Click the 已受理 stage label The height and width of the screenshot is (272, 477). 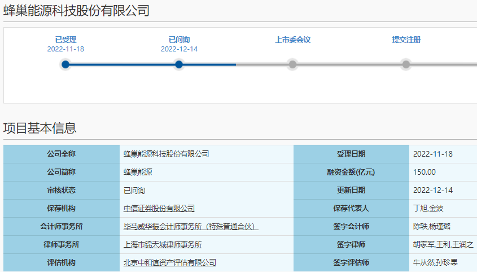click(x=65, y=40)
